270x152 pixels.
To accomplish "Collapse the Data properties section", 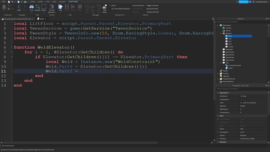I will (x=218, y=116).
